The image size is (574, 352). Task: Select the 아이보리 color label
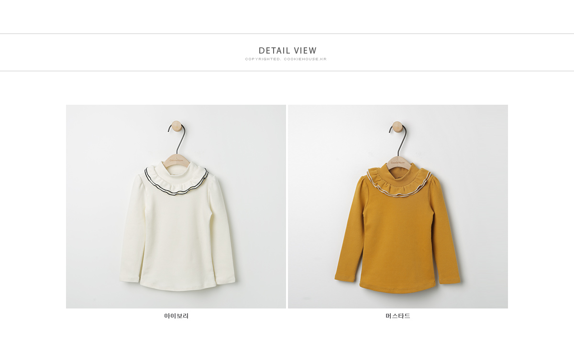coord(177,316)
